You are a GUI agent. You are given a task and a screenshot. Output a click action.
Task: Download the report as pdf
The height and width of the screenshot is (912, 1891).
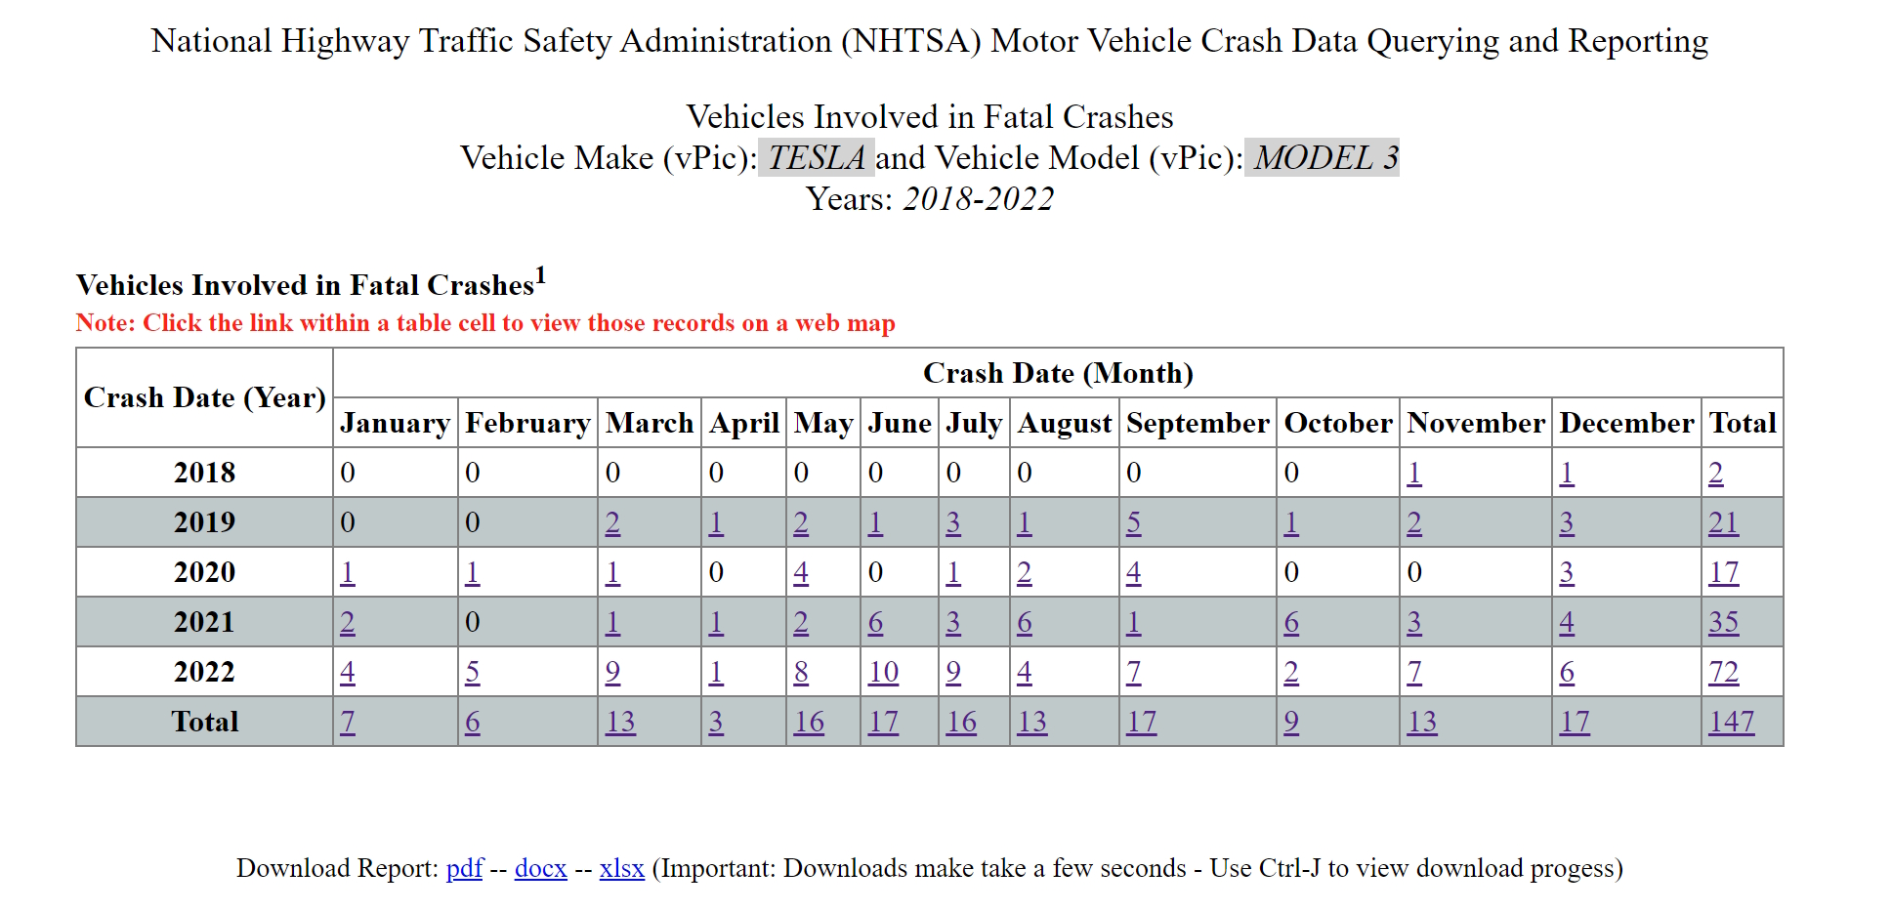click(464, 868)
